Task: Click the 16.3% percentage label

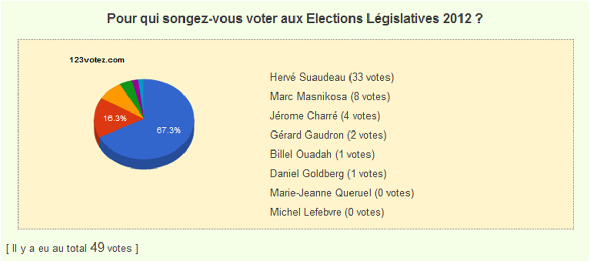Action: (115, 118)
